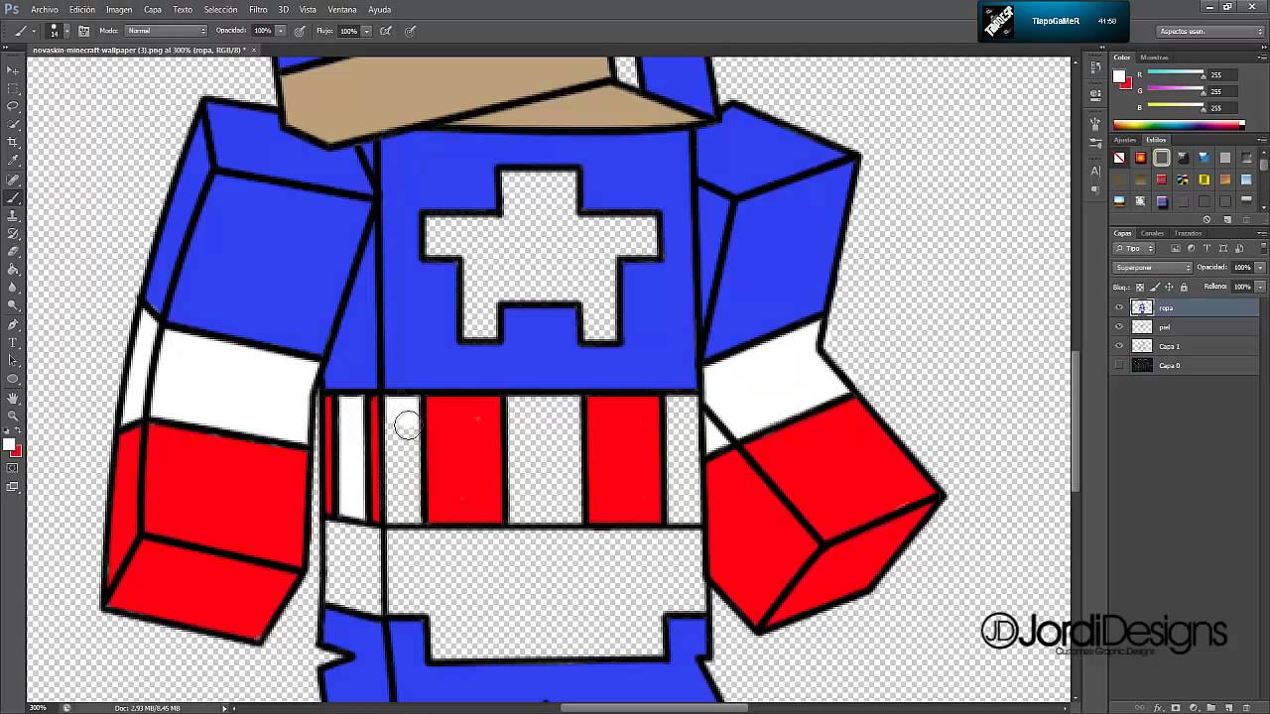1270x714 pixels.
Task: Open the Ventana menu
Action: [x=342, y=9]
